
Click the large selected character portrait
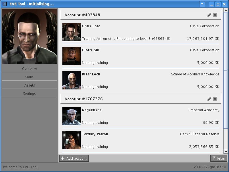tap(29, 36)
